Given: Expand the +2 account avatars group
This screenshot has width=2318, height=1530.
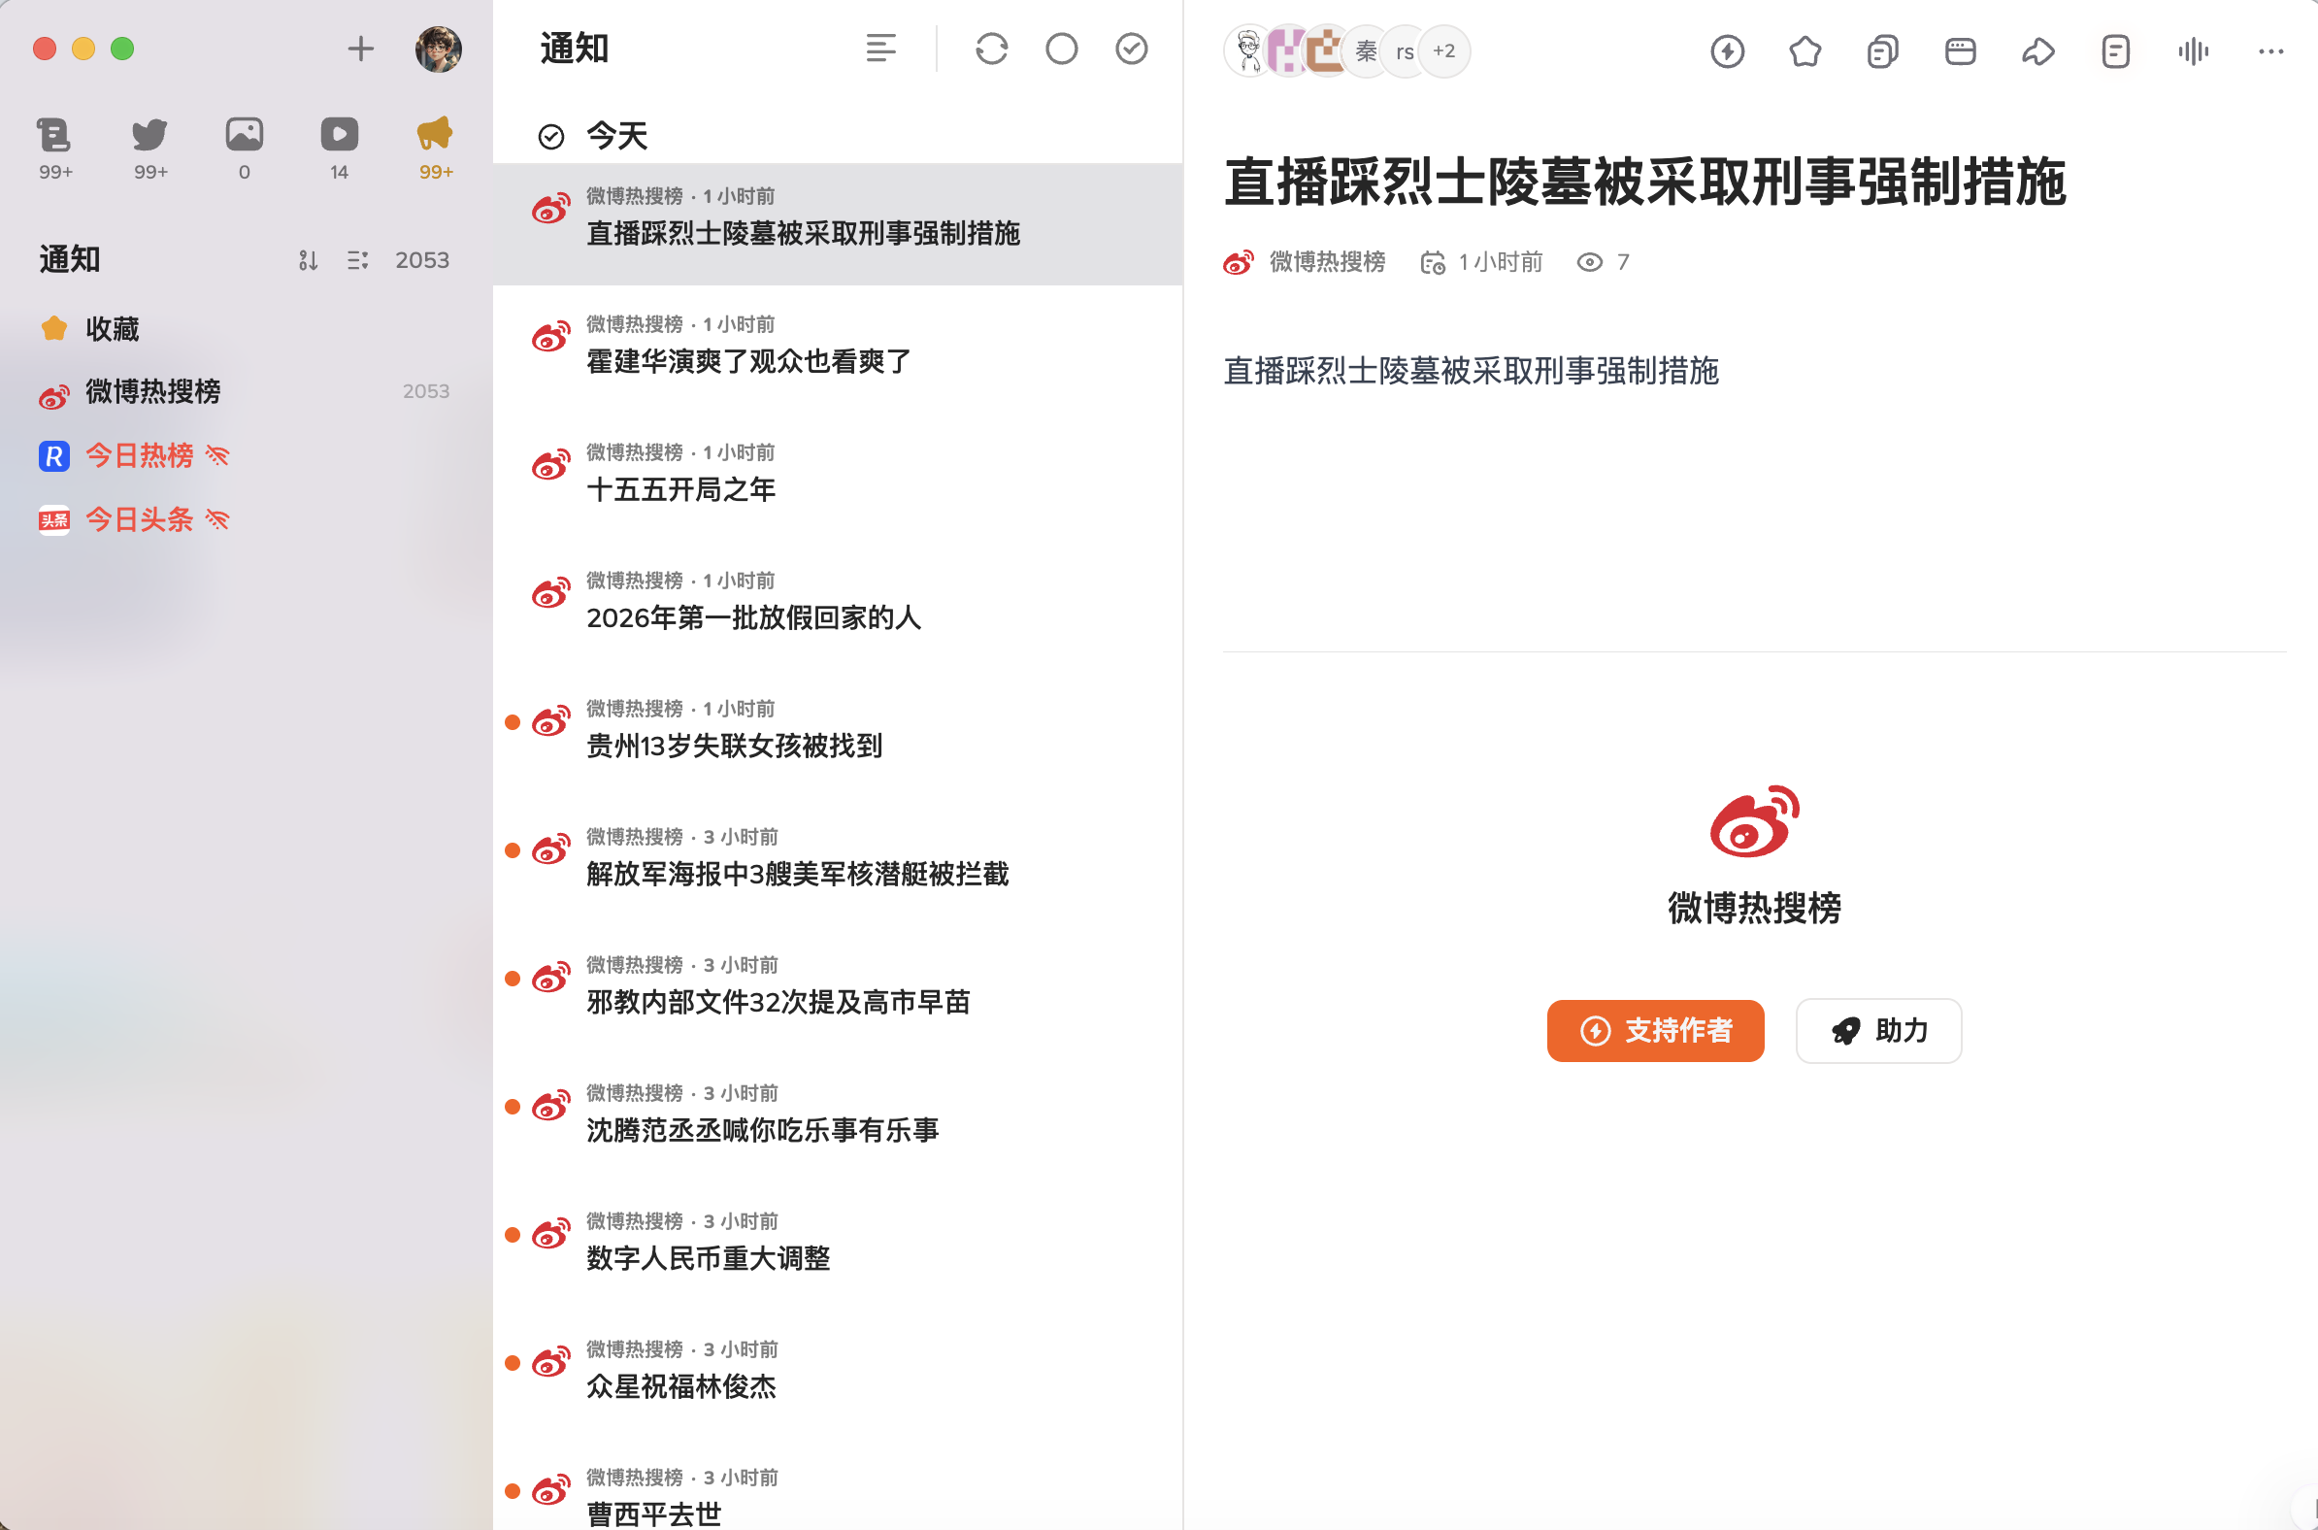Looking at the screenshot, I should [1442, 50].
